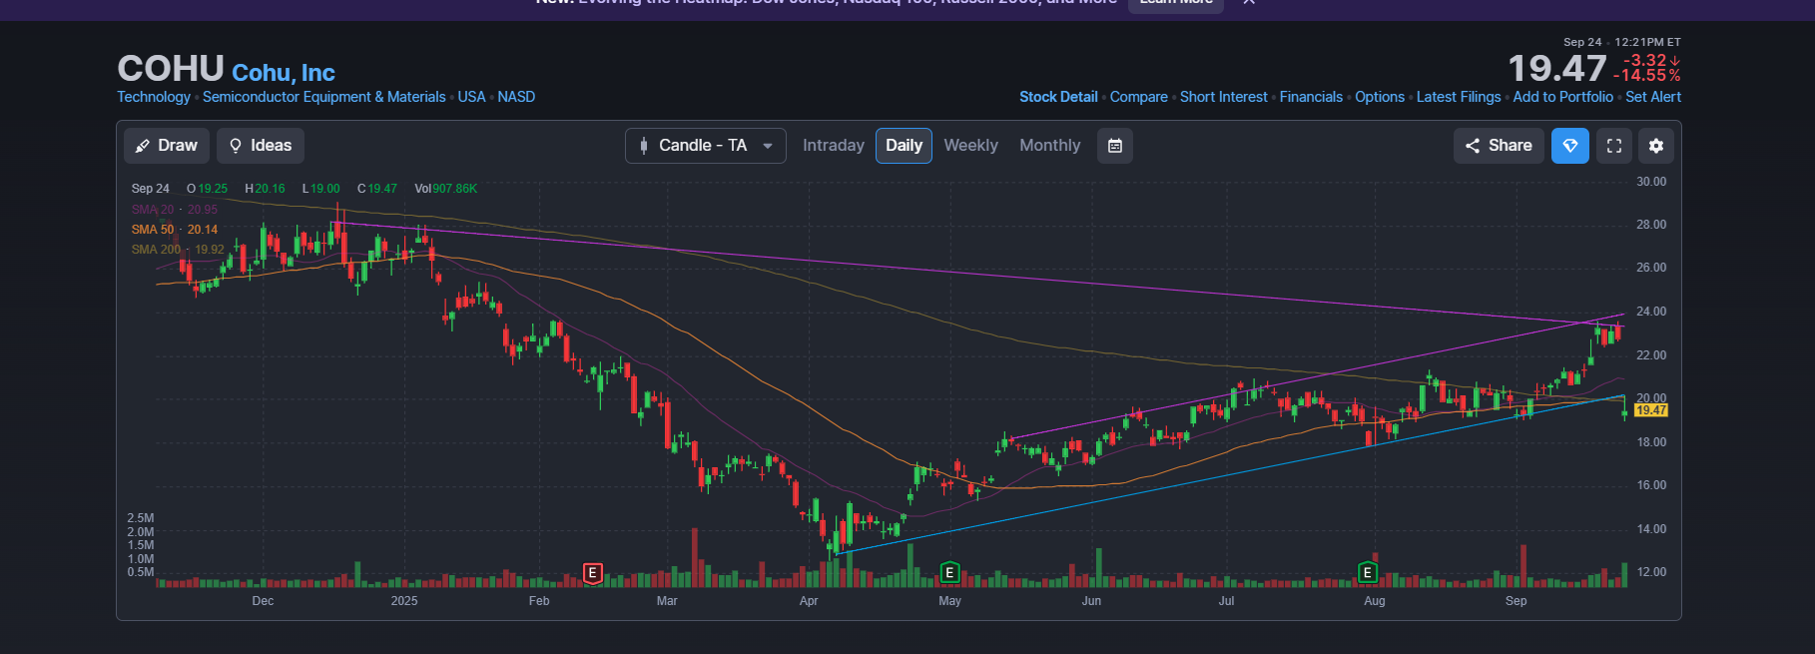Click the blue diamond premium icon
The image size is (1815, 654).
[1569, 146]
